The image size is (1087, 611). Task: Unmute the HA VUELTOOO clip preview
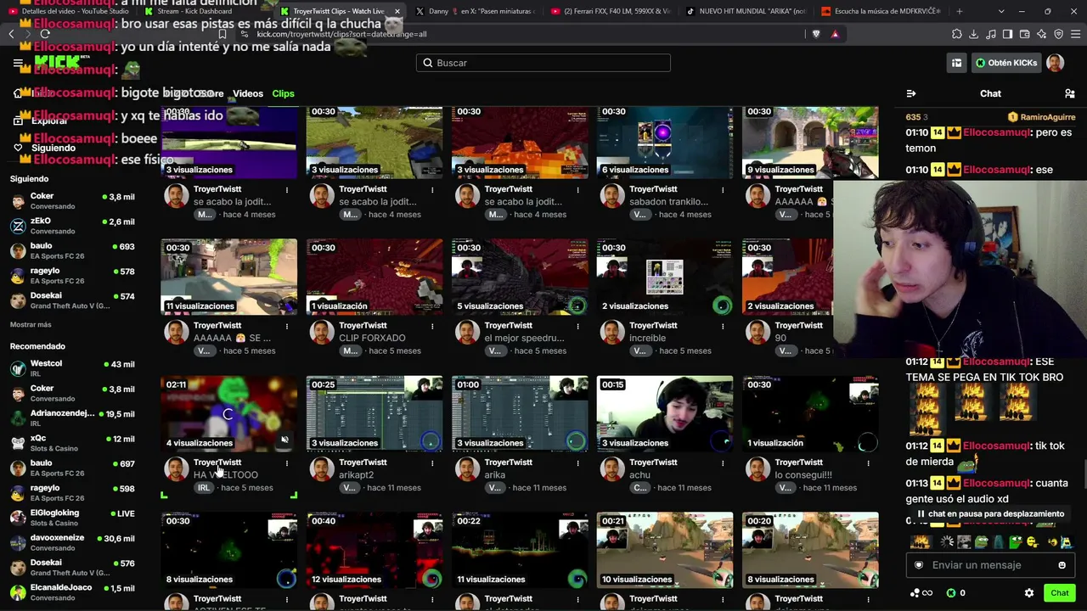(284, 440)
